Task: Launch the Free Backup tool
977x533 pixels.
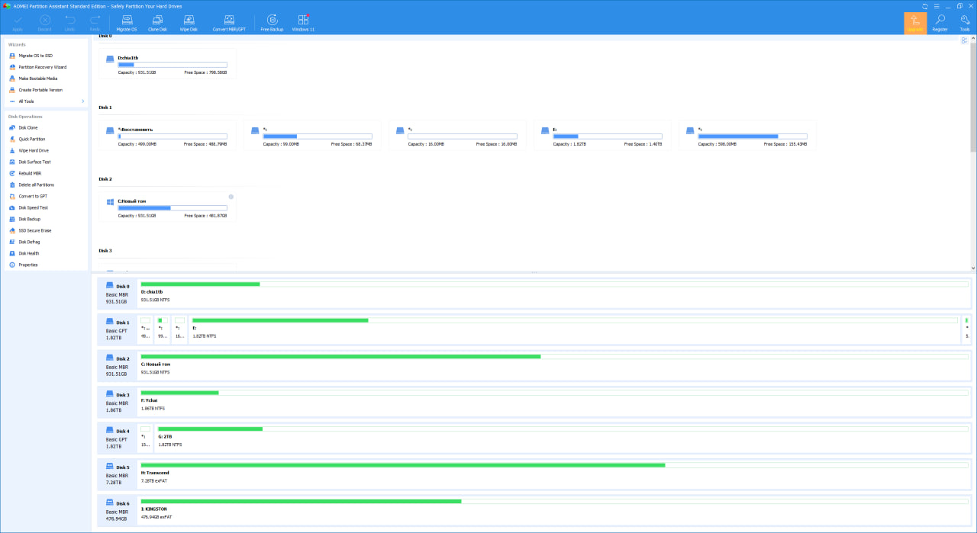Action: (272, 22)
